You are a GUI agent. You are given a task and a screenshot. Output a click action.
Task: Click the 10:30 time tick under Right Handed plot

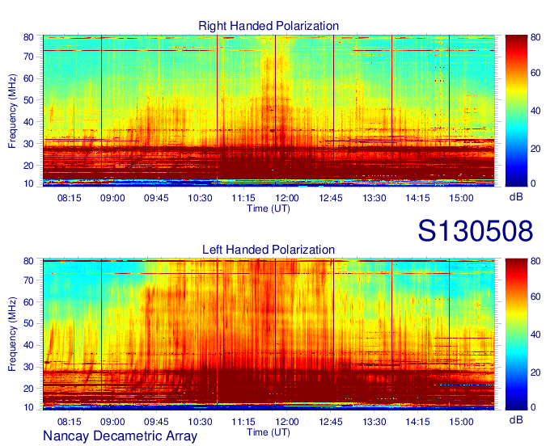[x=200, y=198]
